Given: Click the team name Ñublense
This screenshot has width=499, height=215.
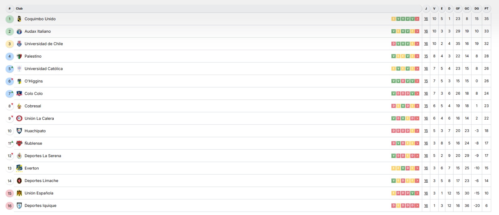Looking at the screenshot, I should (33, 143).
